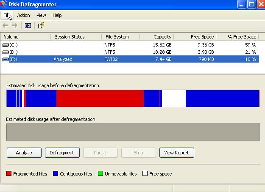
Task: Open the View Report button
Action: pyautogui.click(x=177, y=153)
